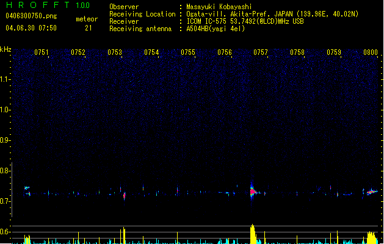Click time marker 0758
The width and height of the screenshot is (384, 244).
click(x=297, y=52)
